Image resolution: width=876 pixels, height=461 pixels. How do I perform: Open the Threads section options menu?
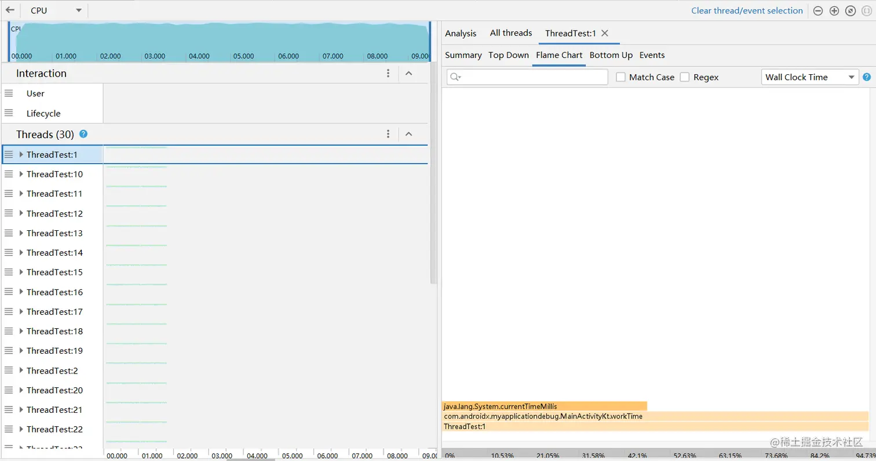click(388, 134)
